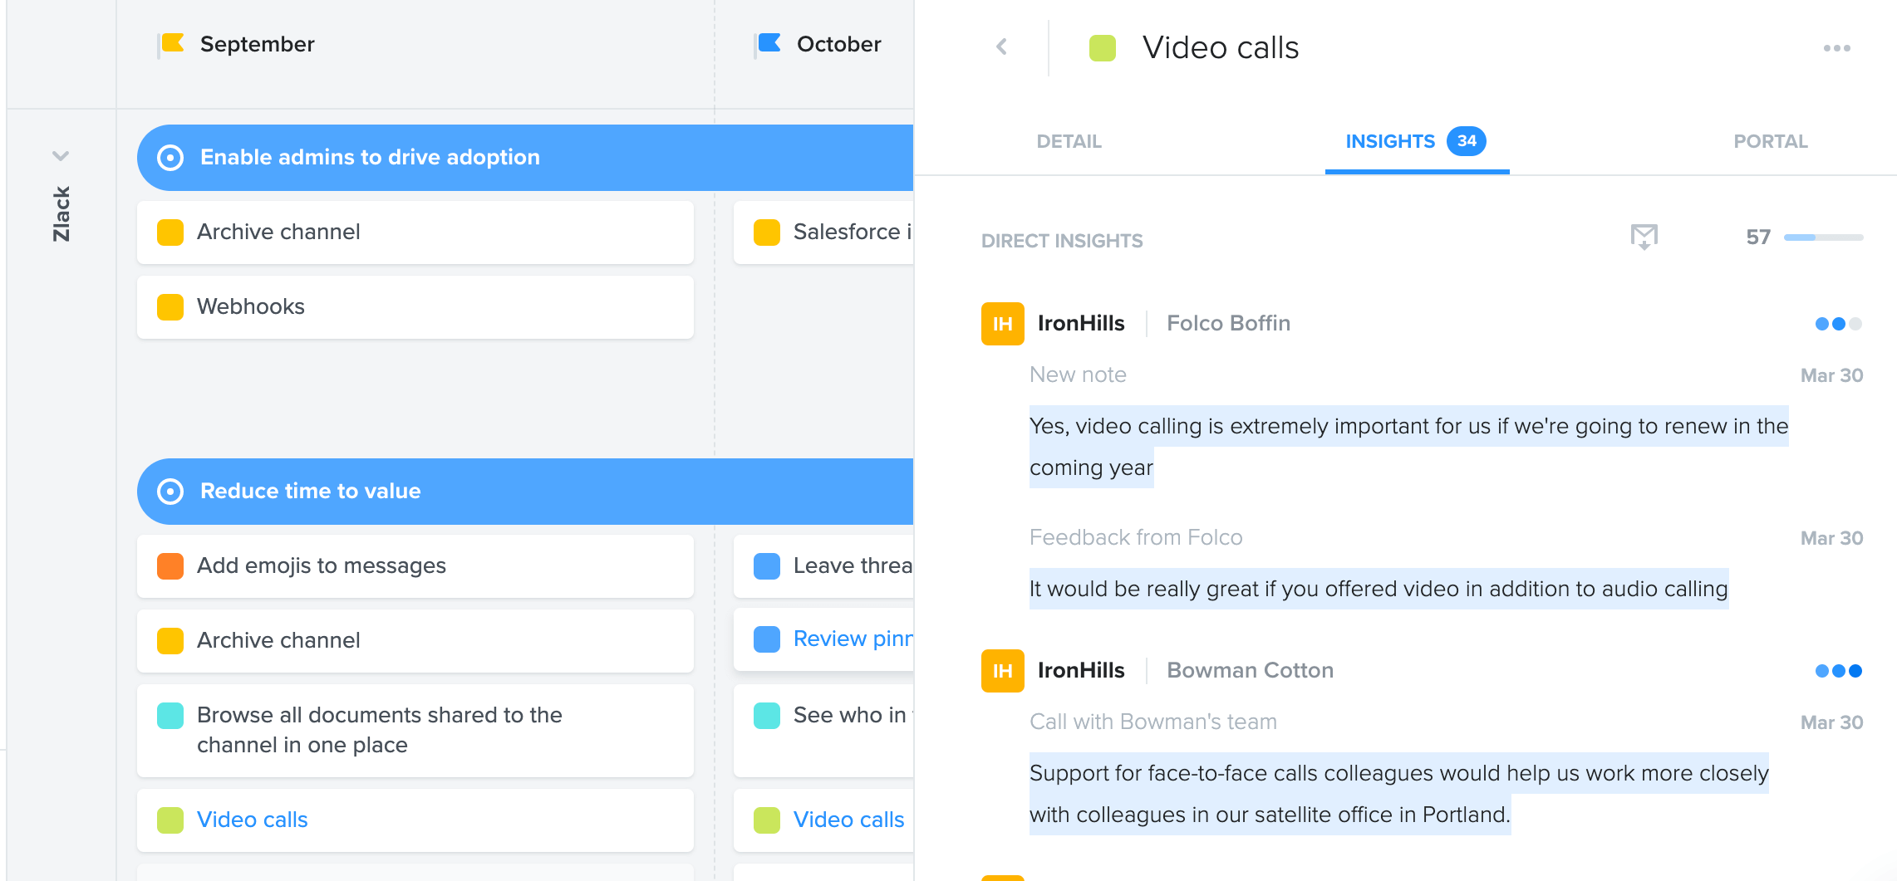Click IronHills avatar beside Folco Boffin
Screen dimensions: 1897x881
(x=1002, y=324)
